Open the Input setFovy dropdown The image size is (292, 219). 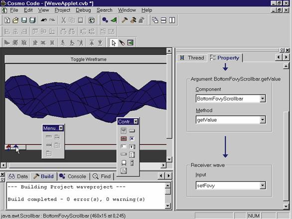(x=263, y=185)
